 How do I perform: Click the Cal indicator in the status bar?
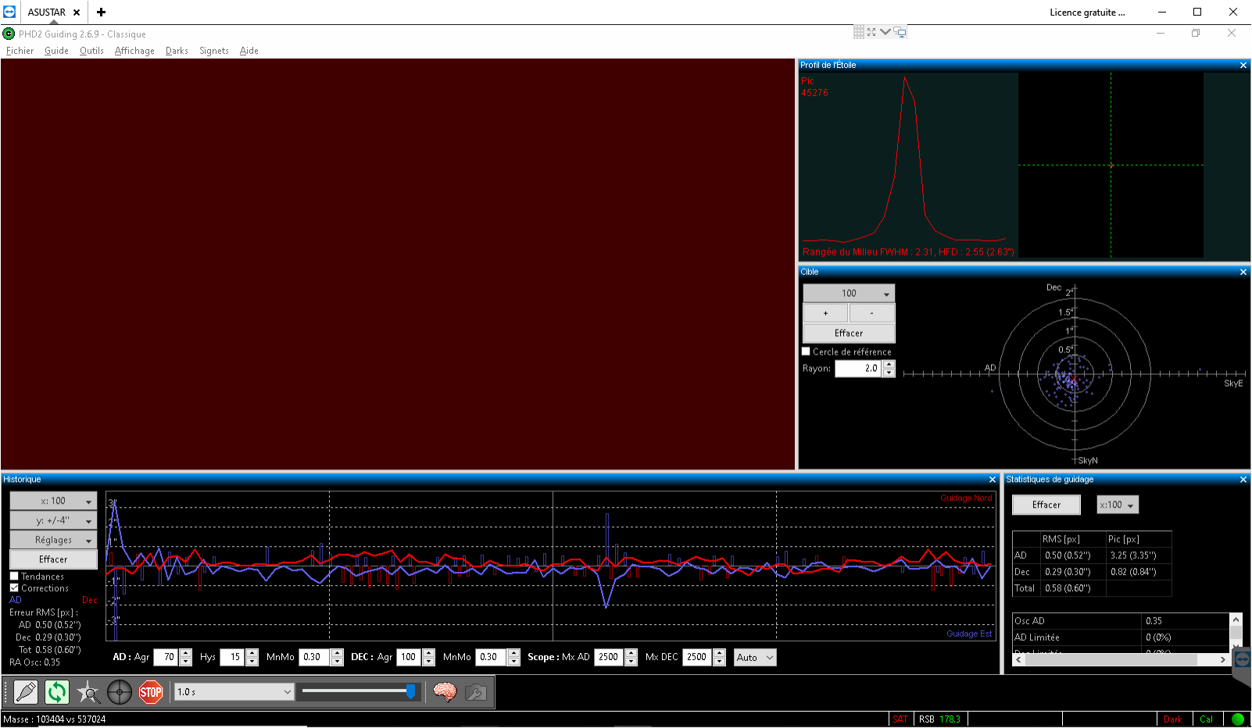click(1207, 719)
